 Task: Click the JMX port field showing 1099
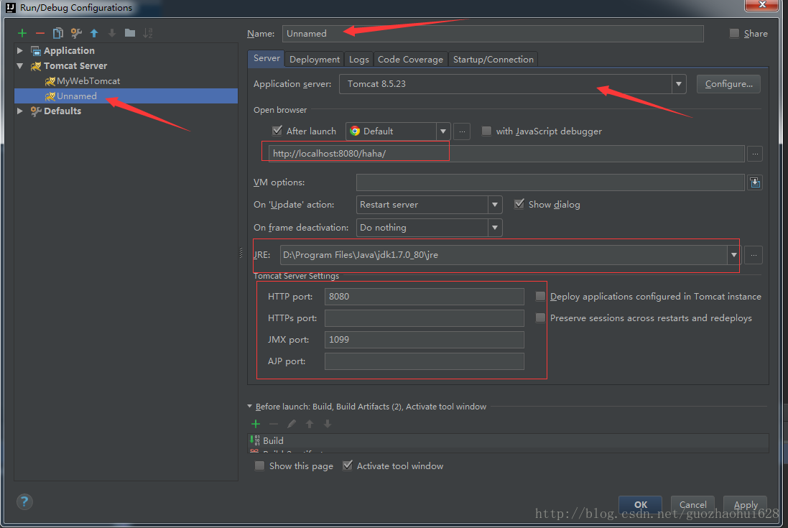(x=424, y=340)
